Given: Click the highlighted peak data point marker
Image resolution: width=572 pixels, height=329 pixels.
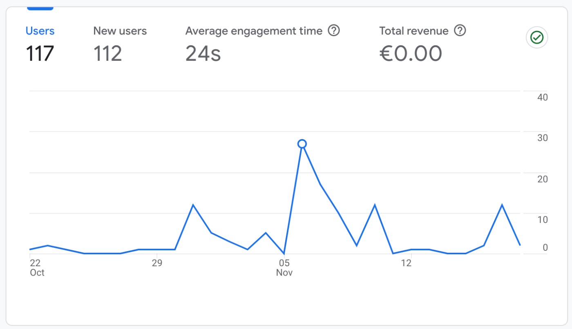Looking at the screenshot, I should (302, 144).
